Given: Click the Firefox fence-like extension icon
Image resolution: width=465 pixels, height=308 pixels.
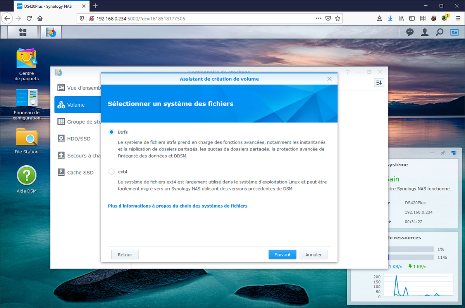Looking at the screenshot, I should 423,18.
